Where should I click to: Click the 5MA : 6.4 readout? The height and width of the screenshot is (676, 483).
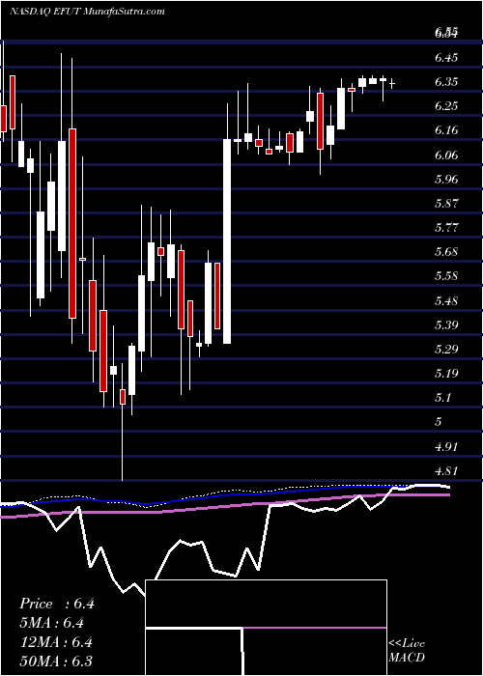pyautogui.click(x=52, y=623)
